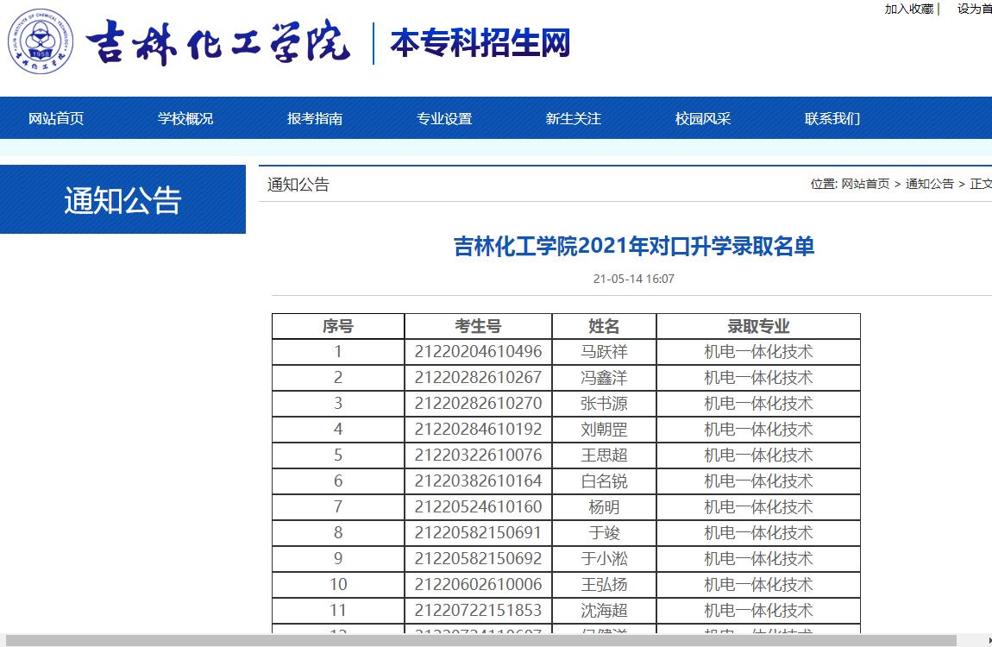Click the 序号 column header

coord(338,326)
